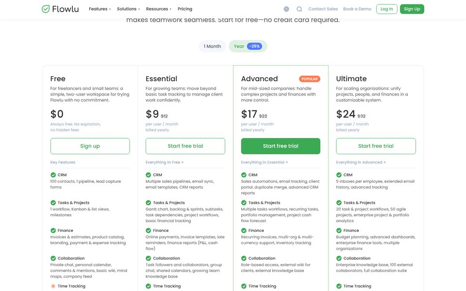Click Essential plan Collaboration checkmark icon
Viewport: 466px width, 291px height.
[149, 259]
